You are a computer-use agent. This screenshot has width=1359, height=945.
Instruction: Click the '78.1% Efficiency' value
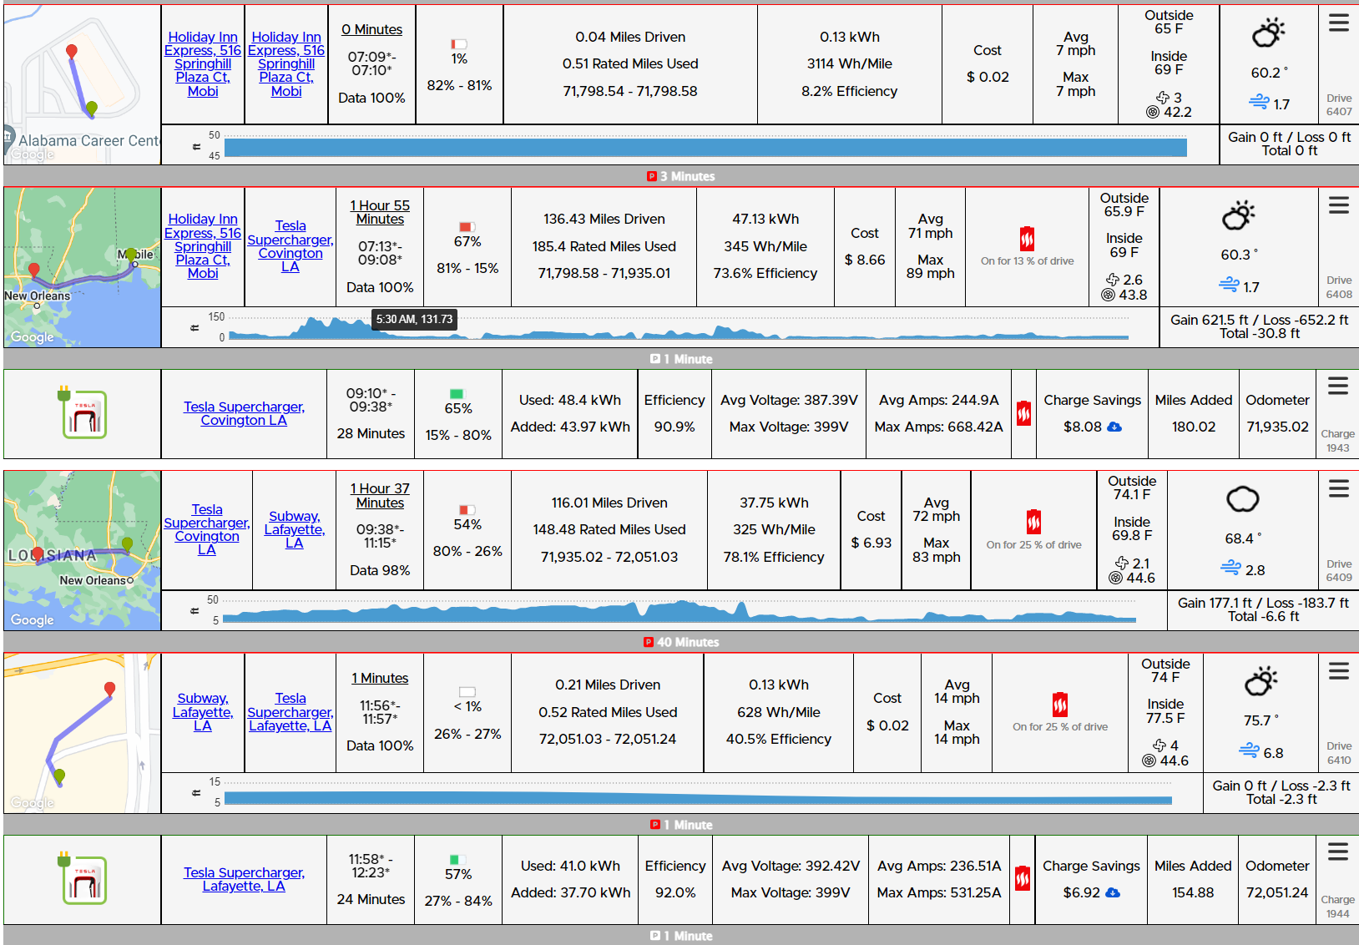click(x=774, y=557)
